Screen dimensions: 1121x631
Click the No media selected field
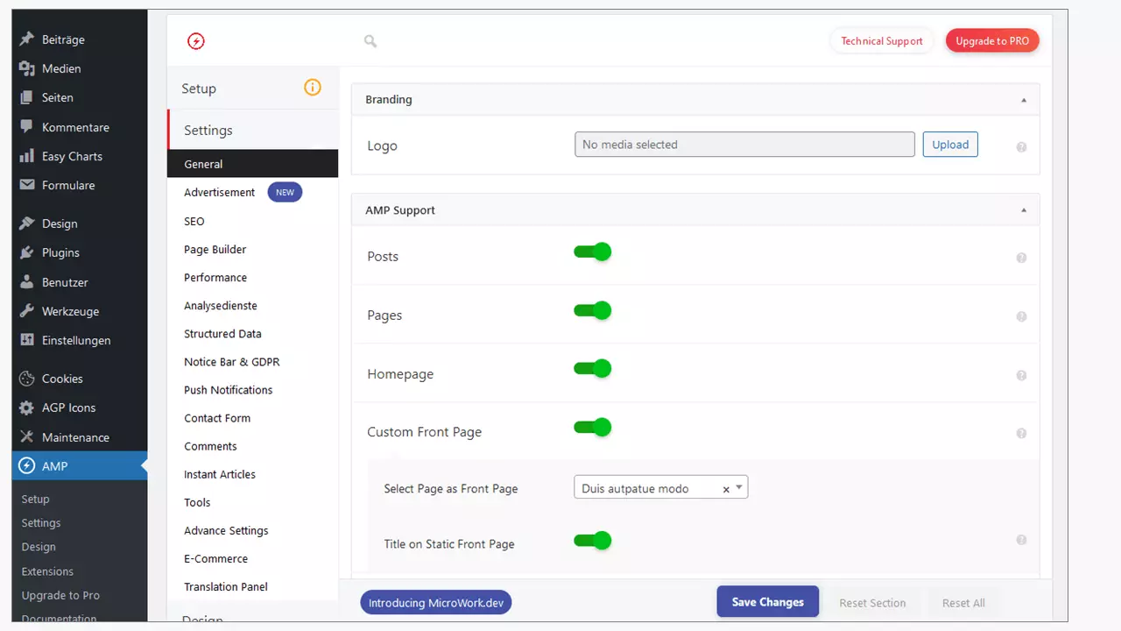click(x=744, y=145)
